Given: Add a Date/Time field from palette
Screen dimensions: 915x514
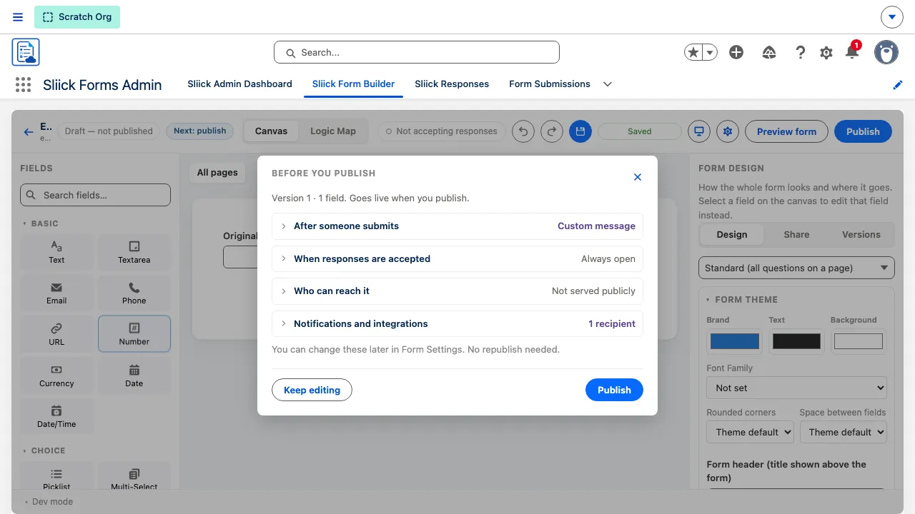Looking at the screenshot, I should tap(56, 416).
